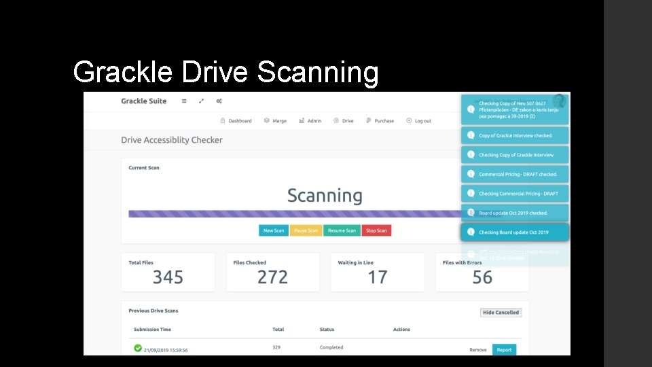Viewport: 652px width, 367px height.
Task: Click the green check icon for 21/09/2019 scan
Action: tap(138, 348)
